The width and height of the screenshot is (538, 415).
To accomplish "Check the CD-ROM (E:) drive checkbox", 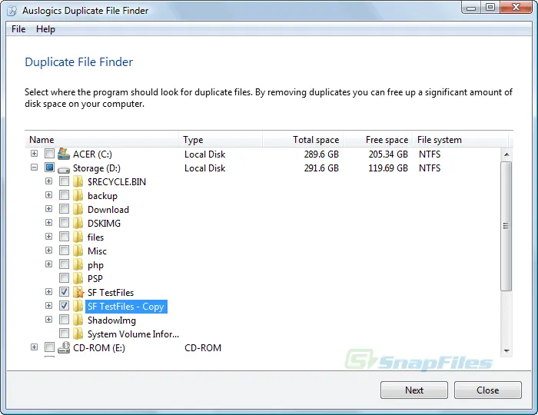I will [x=49, y=347].
